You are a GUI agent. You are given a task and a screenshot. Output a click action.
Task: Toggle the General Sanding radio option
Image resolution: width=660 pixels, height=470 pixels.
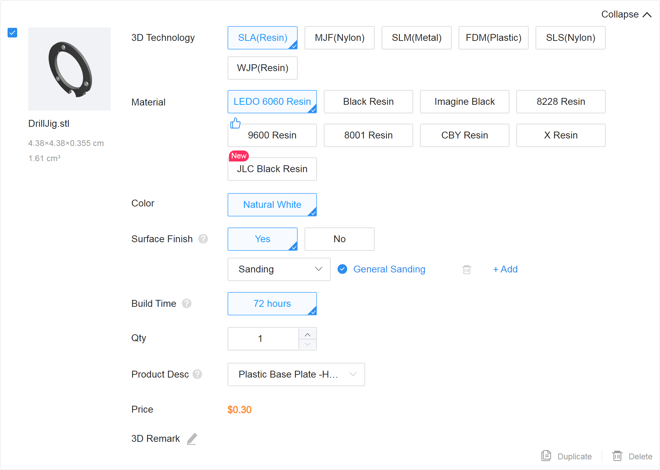click(342, 269)
